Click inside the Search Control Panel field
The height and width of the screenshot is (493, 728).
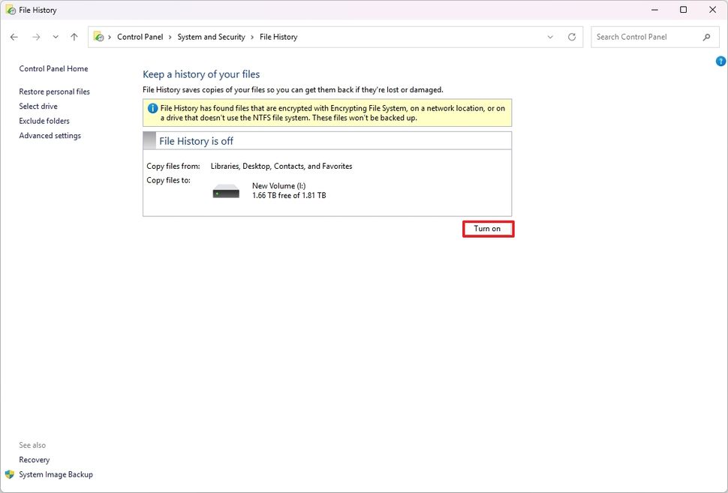(x=645, y=36)
